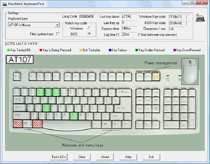
Task: Click the green number 5 key
Action: click(57, 92)
